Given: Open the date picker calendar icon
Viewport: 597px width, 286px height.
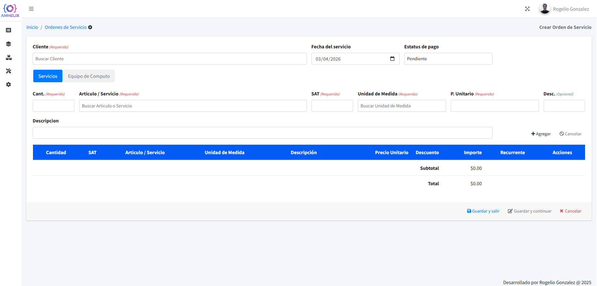Looking at the screenshot, I should point(392,59).
